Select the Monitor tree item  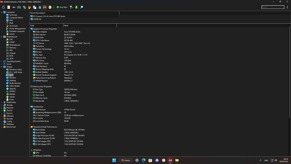click(13, 78)
